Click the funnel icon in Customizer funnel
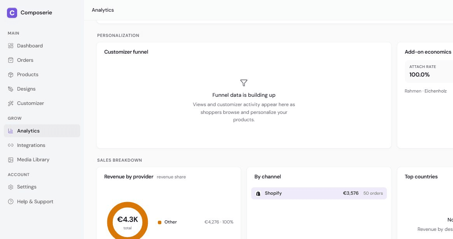This screenshot has width=453, height=239. (x=244, y=83)
